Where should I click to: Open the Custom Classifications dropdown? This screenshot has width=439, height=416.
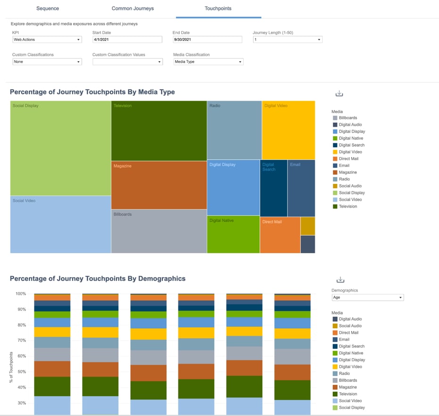[x=47, y=62]
